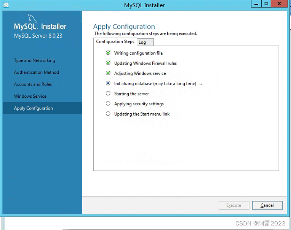
Task: Select Apply Configuration in sidebar
Action: pyautogui.click(x=42, y=108)
